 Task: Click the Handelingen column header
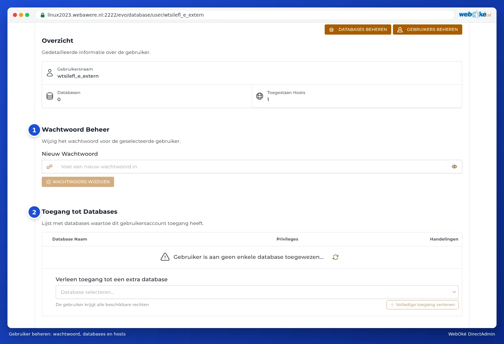coord(444,239)
